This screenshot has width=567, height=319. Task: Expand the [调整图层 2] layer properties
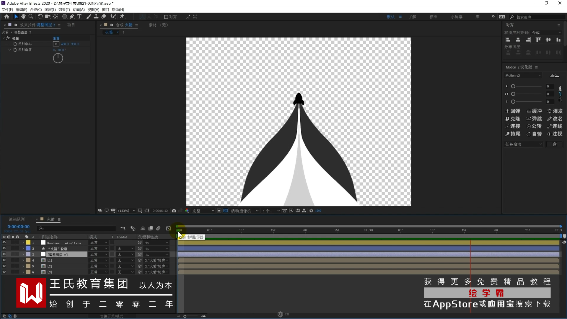(23, 254)
